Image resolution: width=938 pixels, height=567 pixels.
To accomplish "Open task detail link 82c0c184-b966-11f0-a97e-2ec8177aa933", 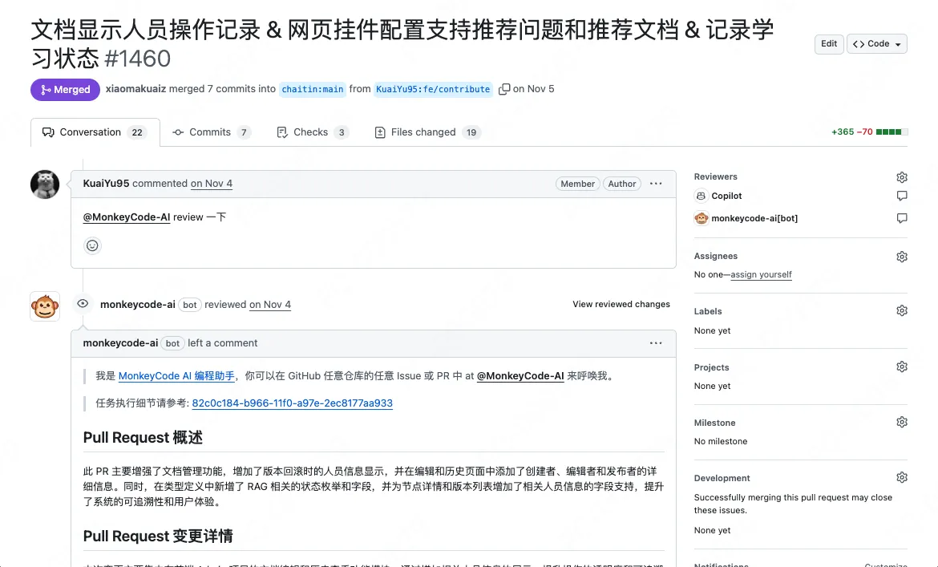I will click(292, 403).
